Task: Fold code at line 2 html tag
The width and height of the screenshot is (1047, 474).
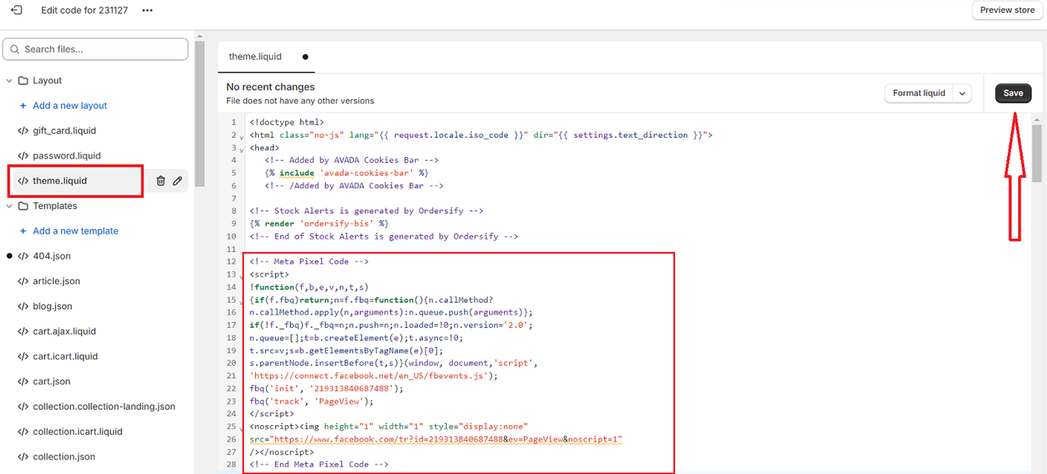Action: (241, 137)
